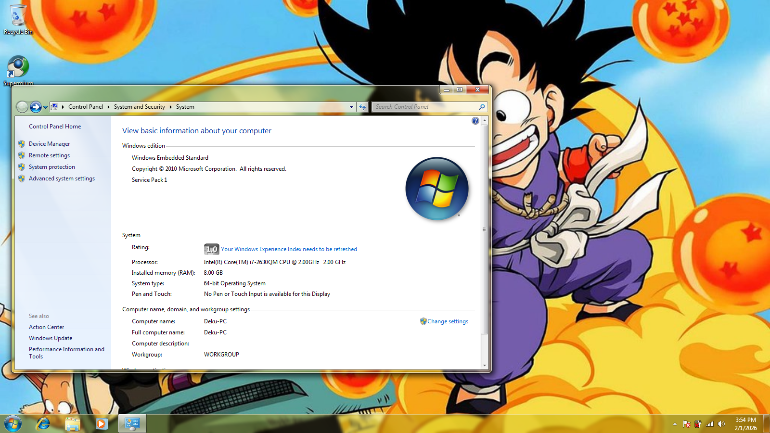Click the text 'Service Pack 1'
The height and width of the screenshot is (433, 770).
point(150,180)
